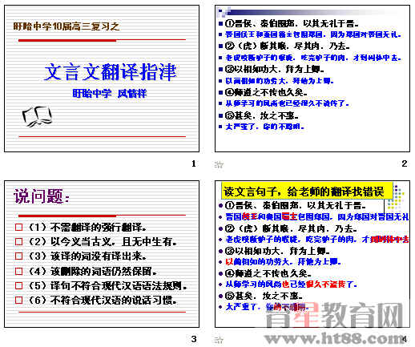This screenshot has width=415, height=347.
Task: Click line (4) 该删除的词语仍然保留
Action: [92, 272]
